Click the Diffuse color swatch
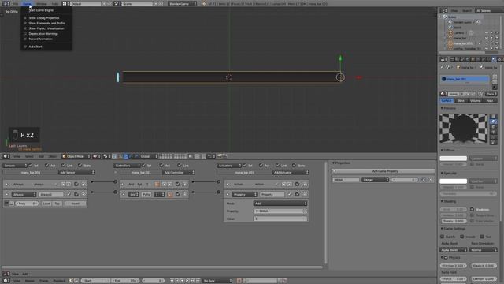The image size is (504, 284). point(454,158)
